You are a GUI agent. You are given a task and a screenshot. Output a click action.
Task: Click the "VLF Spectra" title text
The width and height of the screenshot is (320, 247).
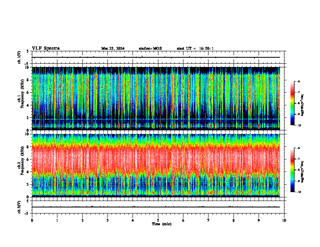click(46, 48)
